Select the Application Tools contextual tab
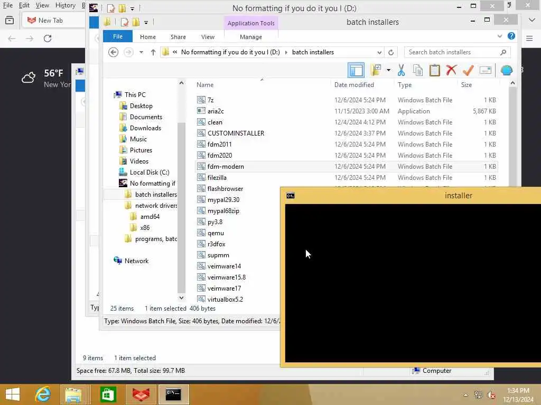The height and width of the screenshot is (405, 541). click(x=251, y=23)
